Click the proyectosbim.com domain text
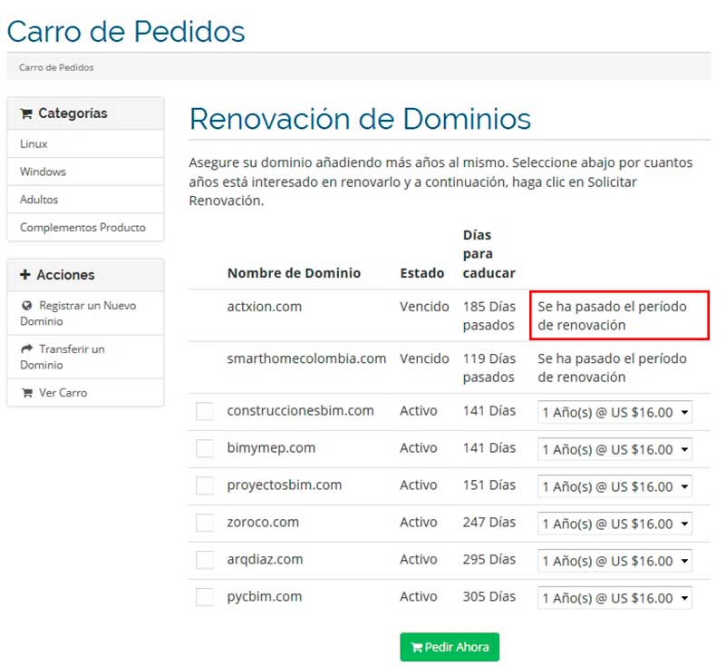 click(x=285, y=485)
